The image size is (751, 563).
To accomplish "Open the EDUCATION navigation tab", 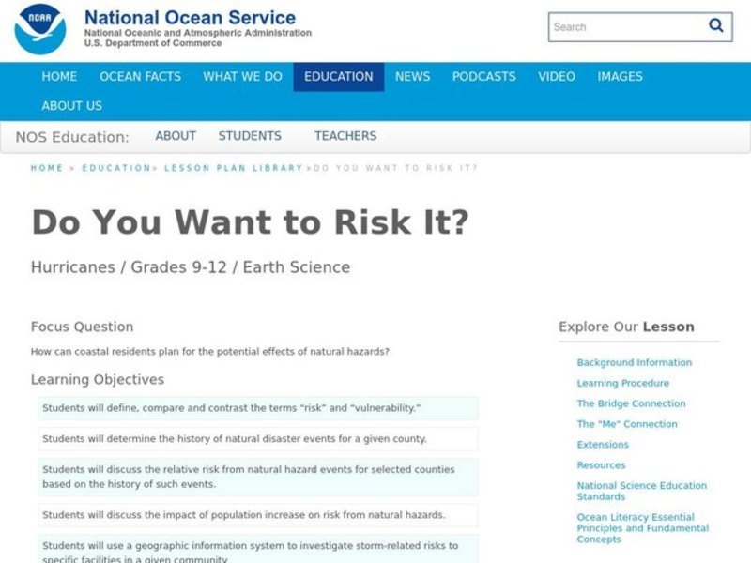I will click(338, 77).
